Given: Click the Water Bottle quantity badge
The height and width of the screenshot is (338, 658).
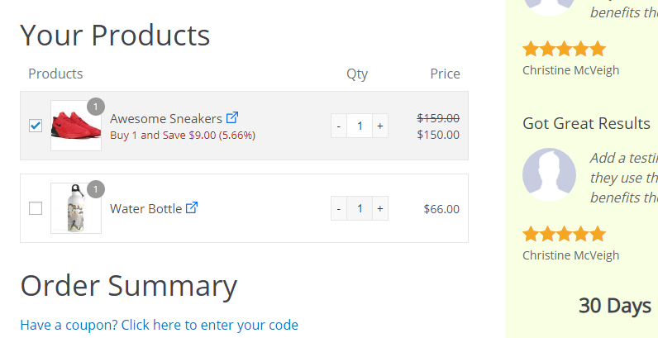Looking at the screenshot, I should tap(96, 189).
